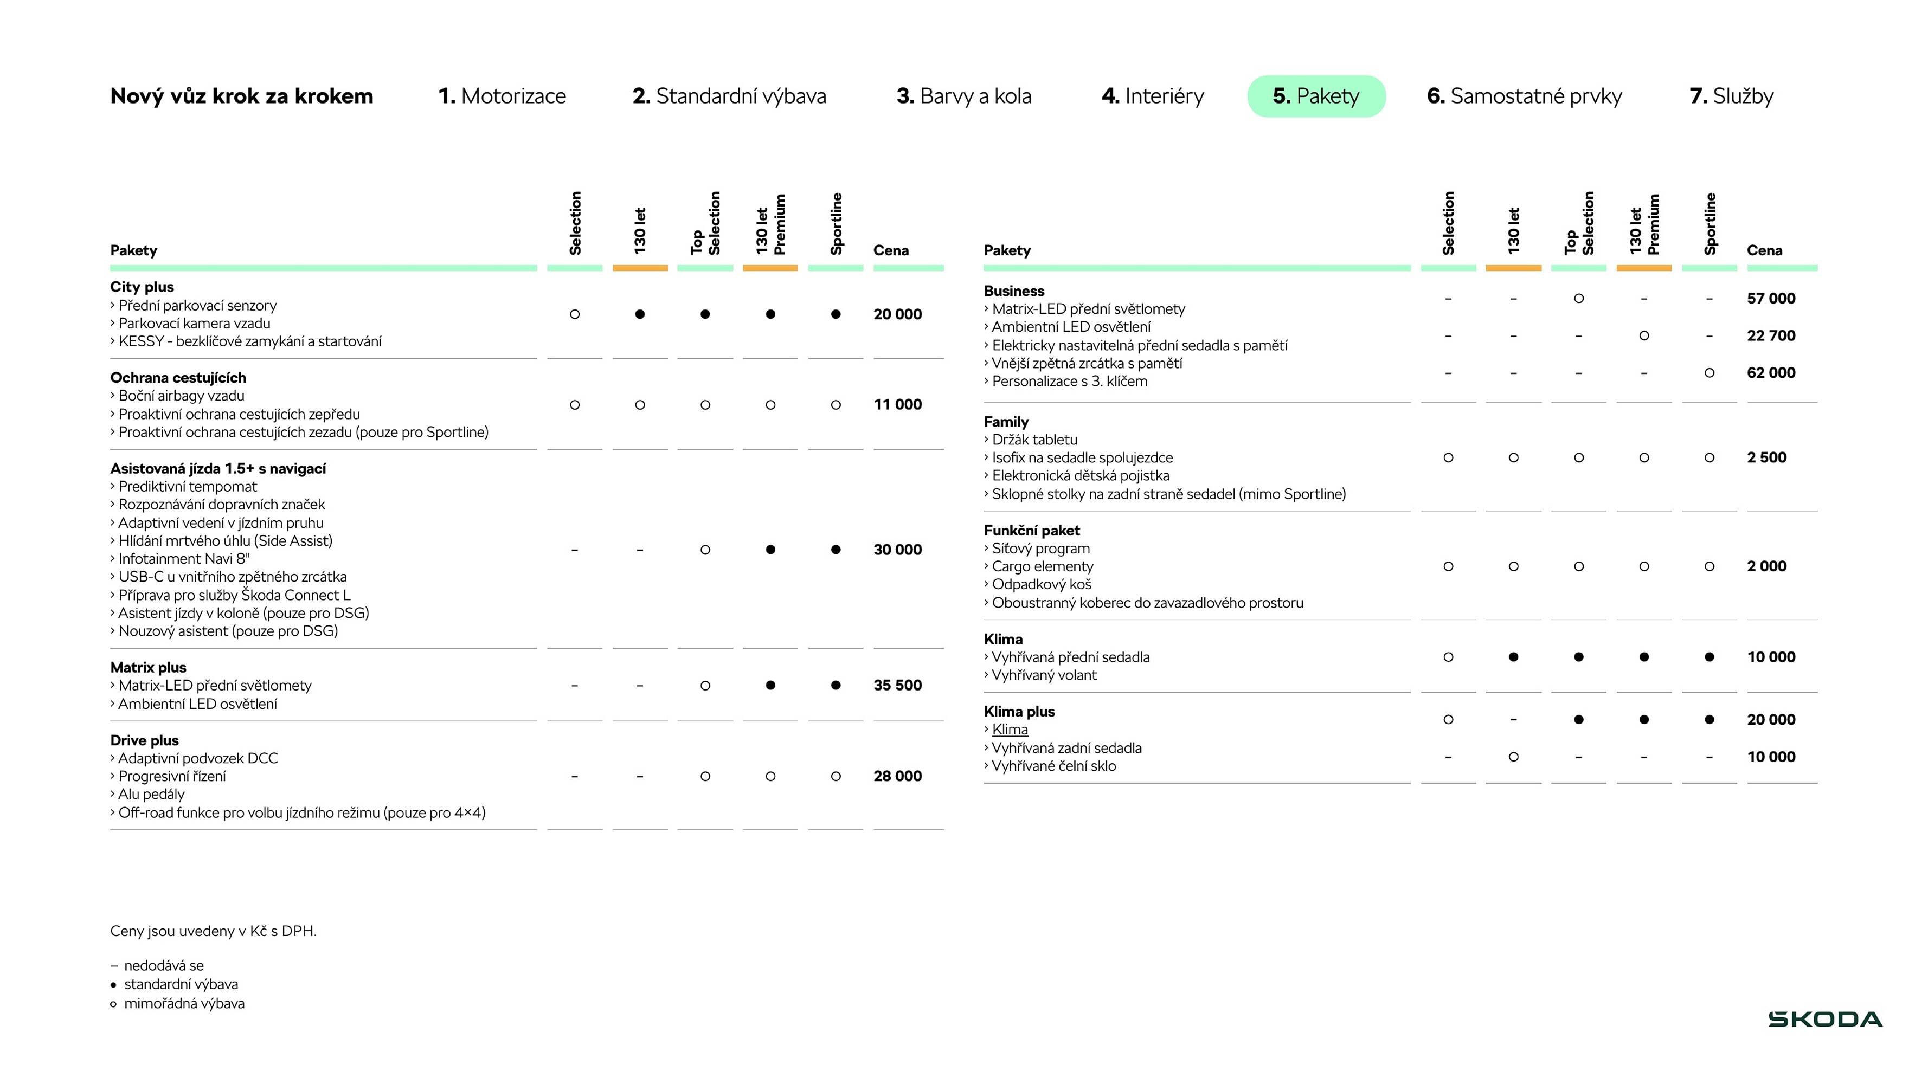This screenshot has height=1084, width=1928.
Task: Click Klima plus optional circle under 130 let
Action: (1513, 756)
